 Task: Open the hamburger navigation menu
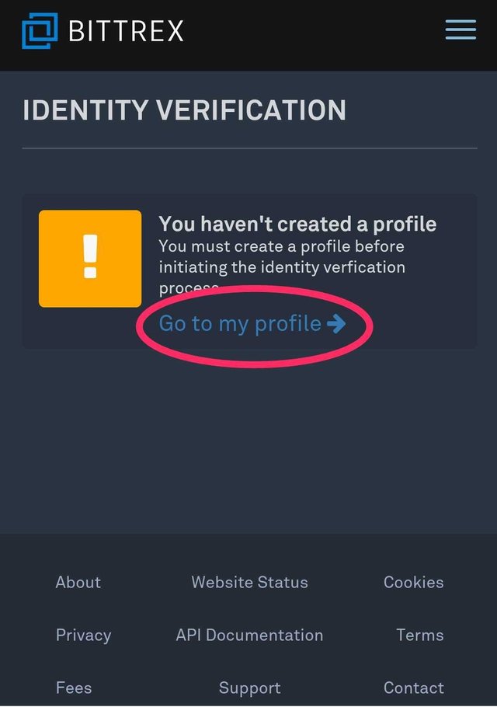[461, 30]
